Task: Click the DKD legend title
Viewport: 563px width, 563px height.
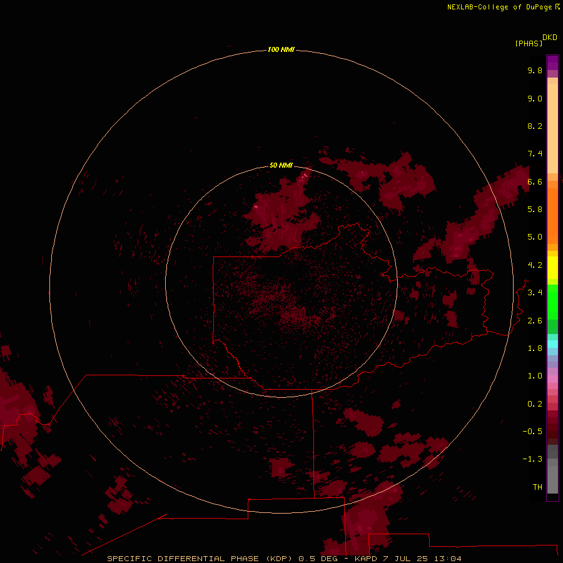Action: 550,37
